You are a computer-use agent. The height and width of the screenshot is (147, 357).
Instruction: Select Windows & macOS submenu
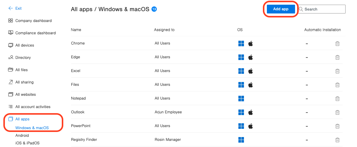coord(32,128)
